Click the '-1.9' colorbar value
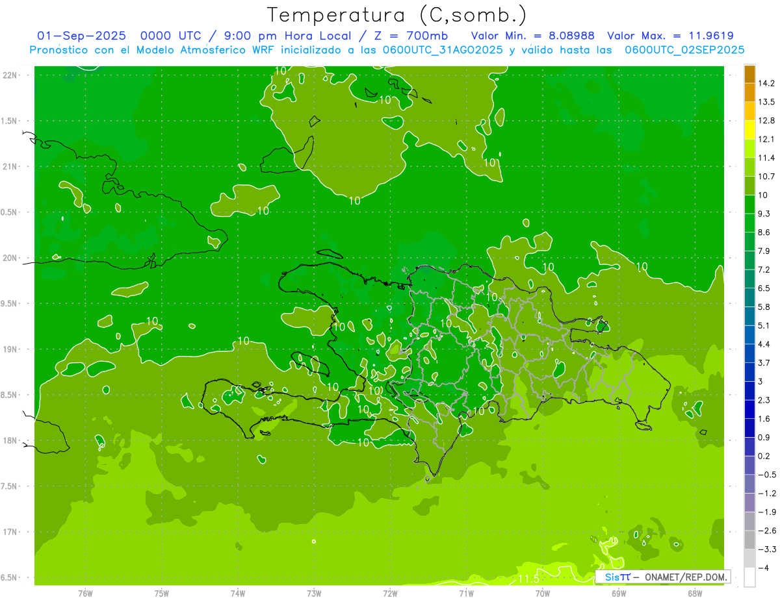The height and width of the screenshot is (602, 780). tap(766, 512)
